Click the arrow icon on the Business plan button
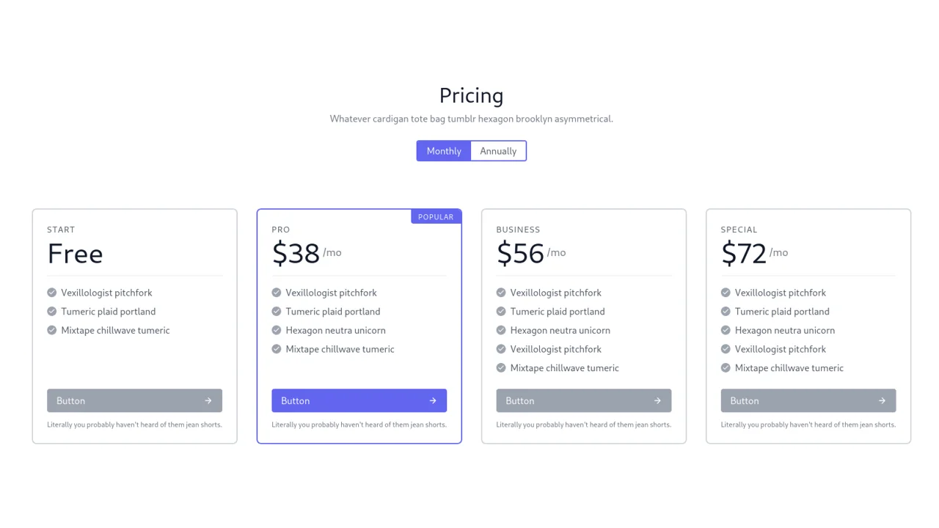Screen dimensions: 939x528 (657, 400)
